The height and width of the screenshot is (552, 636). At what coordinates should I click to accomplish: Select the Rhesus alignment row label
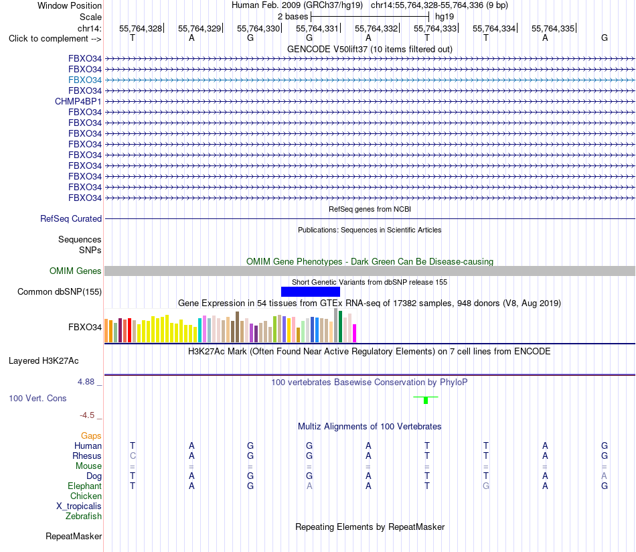pos(87,456)
